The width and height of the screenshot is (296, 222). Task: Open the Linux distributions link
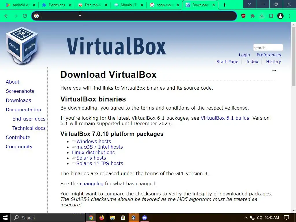point(93,152)
